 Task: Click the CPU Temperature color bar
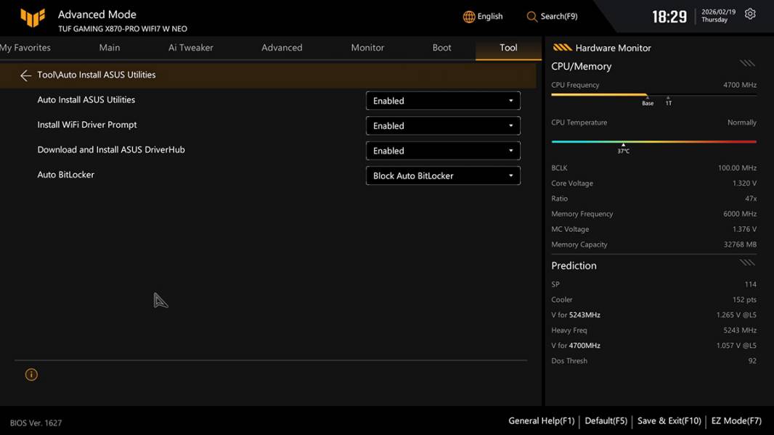653,142
